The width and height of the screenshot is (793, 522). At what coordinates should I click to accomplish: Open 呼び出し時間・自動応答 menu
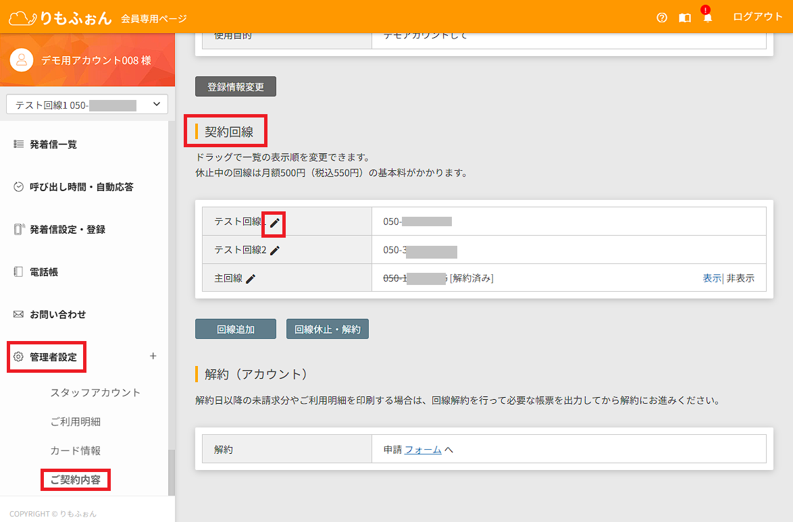(82, 186)
